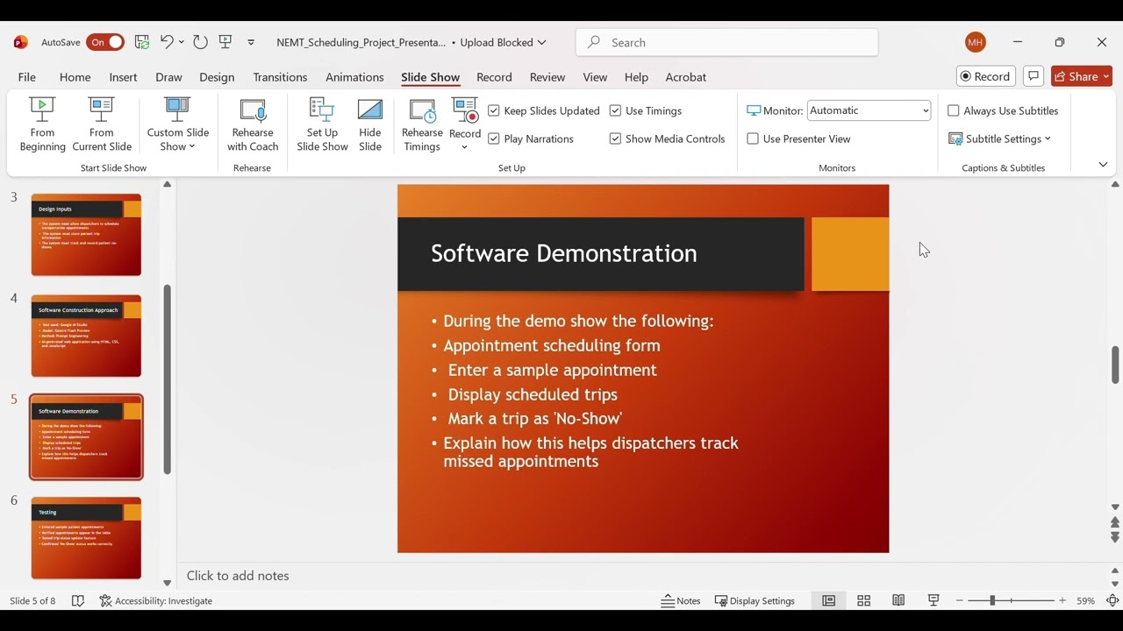Adjust the zoom slider handle
Image resolution: width=1123 pixels, height=631 pixels.
click(992, 600)
